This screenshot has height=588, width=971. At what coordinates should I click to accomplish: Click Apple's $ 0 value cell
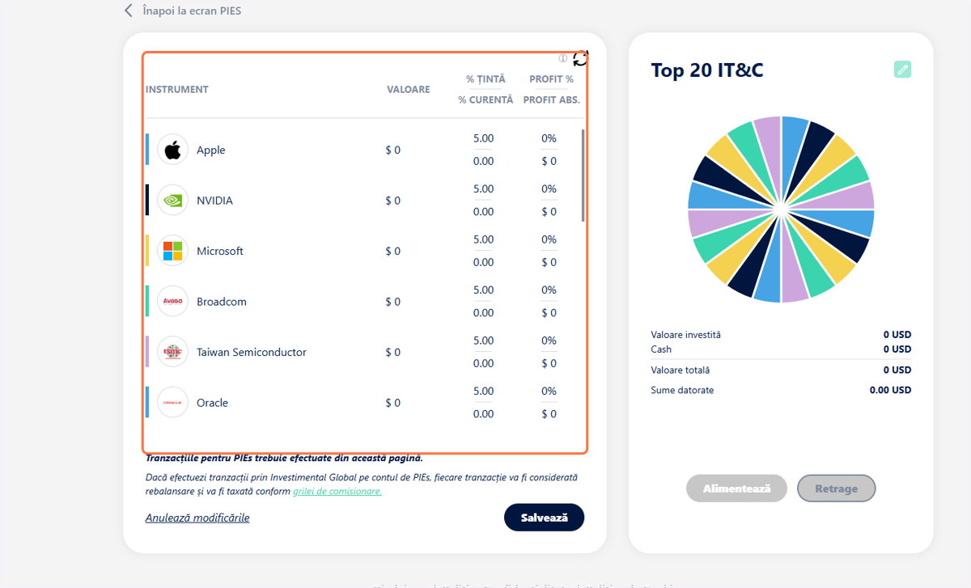click(393, 150)
